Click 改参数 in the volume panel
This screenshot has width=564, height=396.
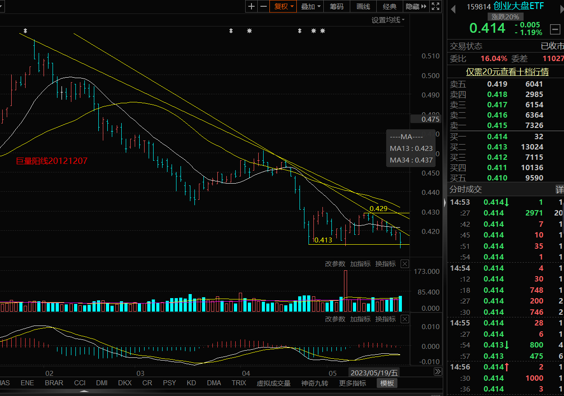[x=335, y=264]
